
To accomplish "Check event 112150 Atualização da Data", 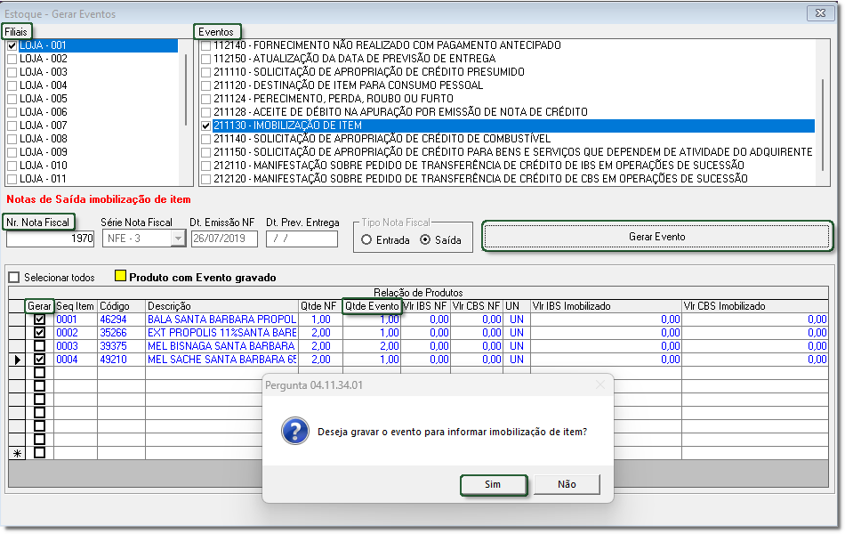I will [205, 59].
